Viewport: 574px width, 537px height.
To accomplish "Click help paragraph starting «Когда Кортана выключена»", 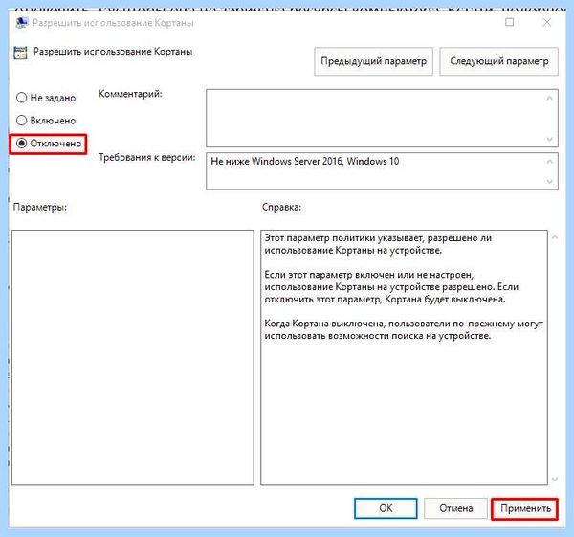I will point(404,329).
